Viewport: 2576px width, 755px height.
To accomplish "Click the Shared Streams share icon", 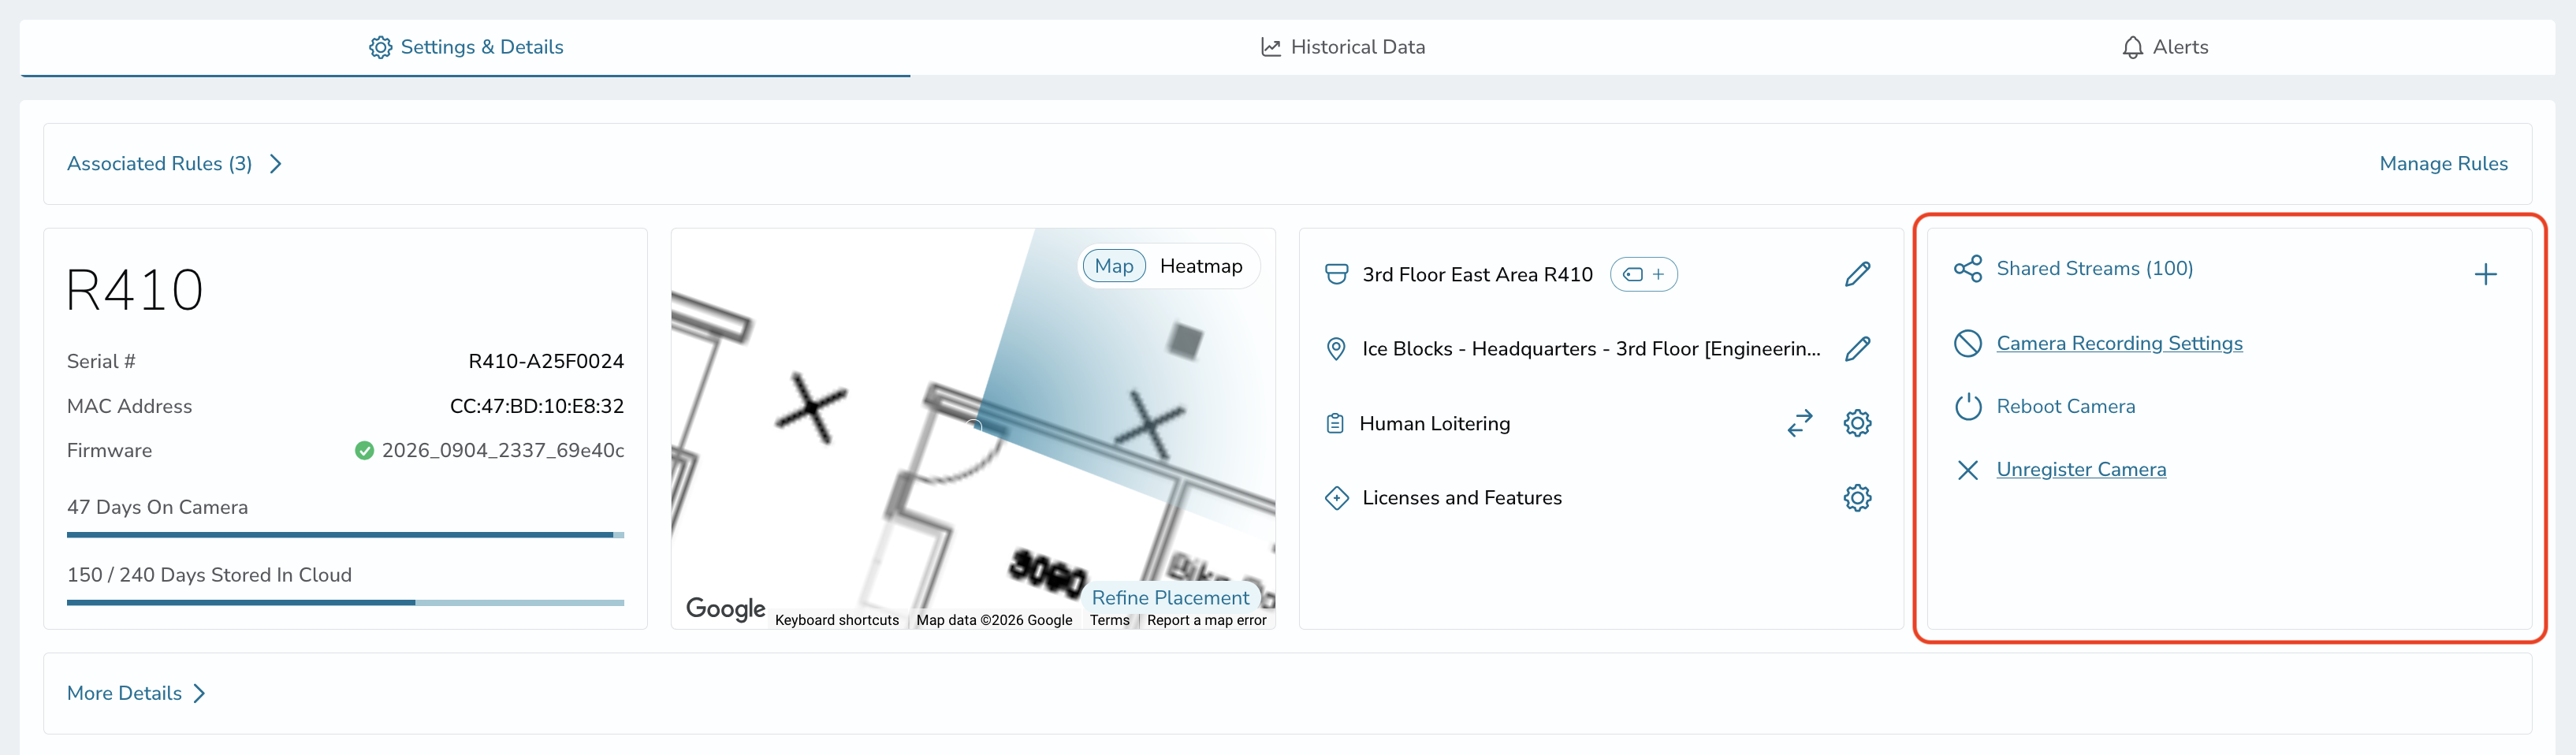I will [1967, 269].
